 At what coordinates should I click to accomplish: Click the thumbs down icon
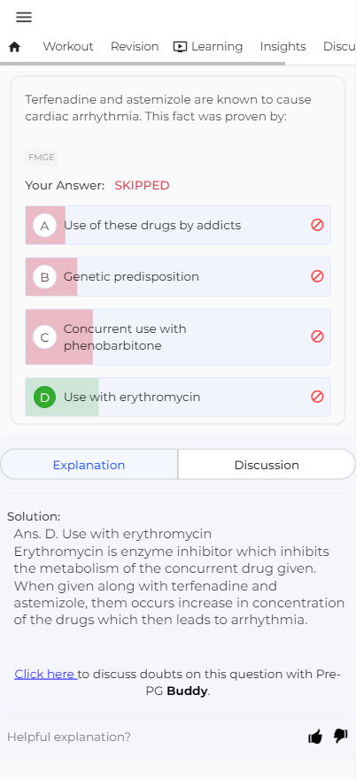tap(341, 736)
